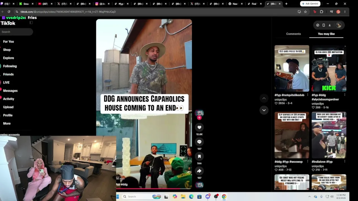Open options for #ddg #fyp #woowop video
This screenshot has width=358, height=201.
coord(307,161)
